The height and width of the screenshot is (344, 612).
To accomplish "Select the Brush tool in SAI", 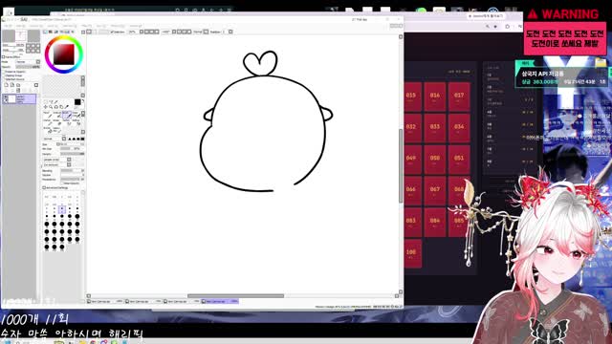I will click(x=67, y=115).
